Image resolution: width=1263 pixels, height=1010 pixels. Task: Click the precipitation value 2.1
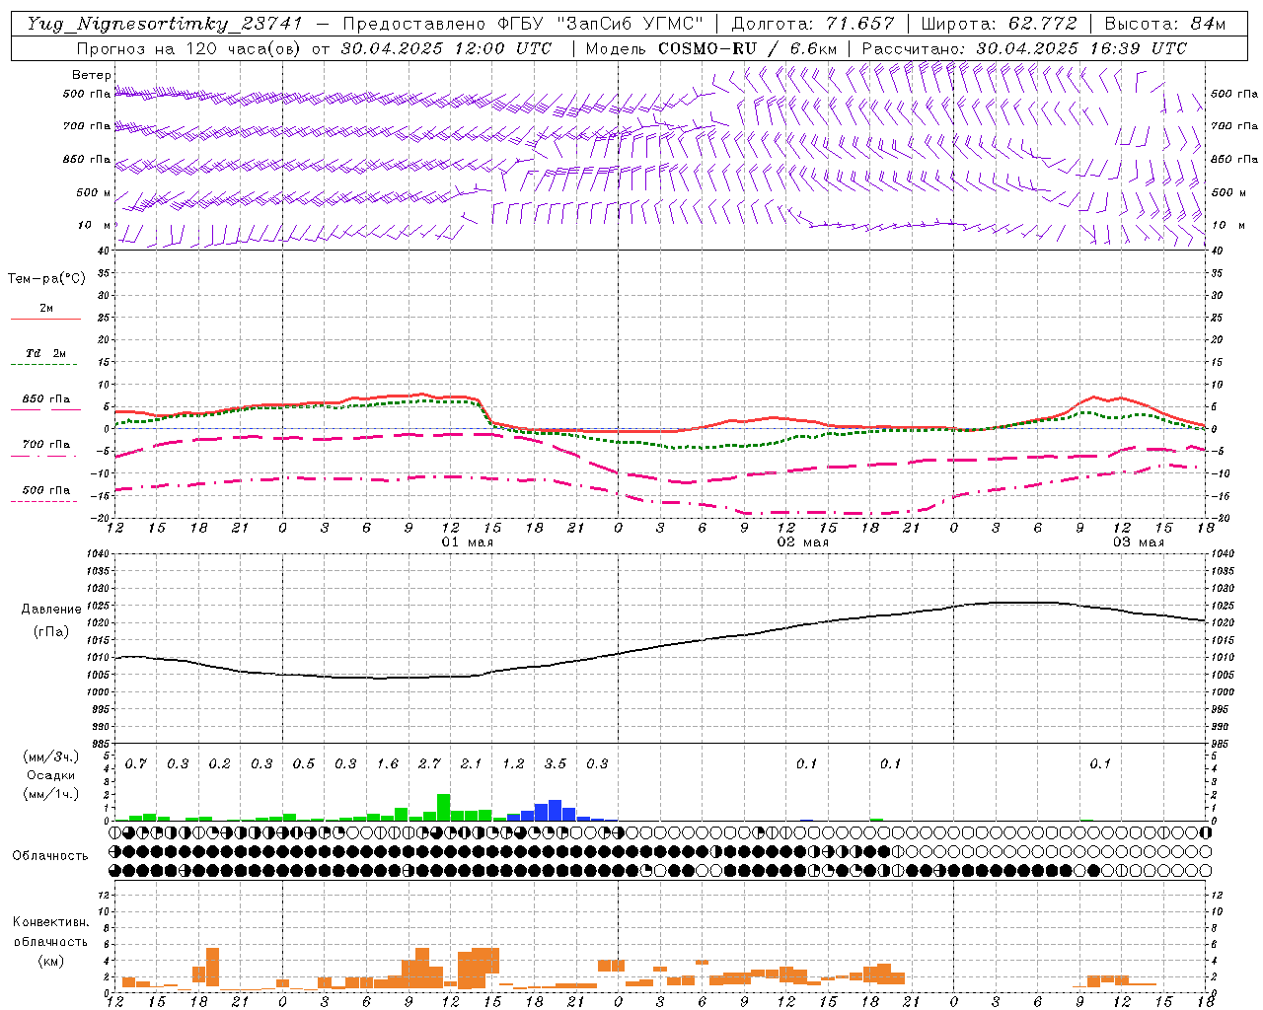click(x=472, y=764)
